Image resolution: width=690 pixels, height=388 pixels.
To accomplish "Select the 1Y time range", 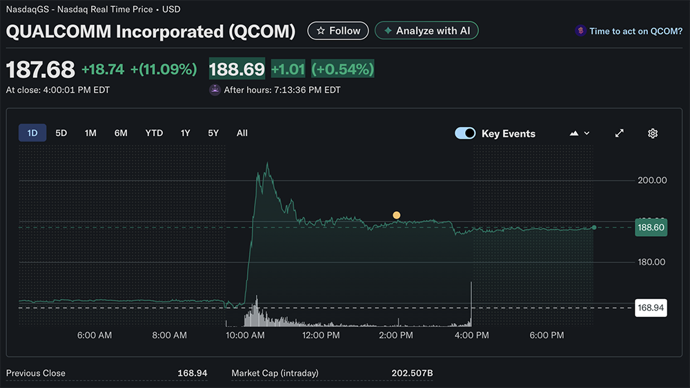I will click(185, 133).
